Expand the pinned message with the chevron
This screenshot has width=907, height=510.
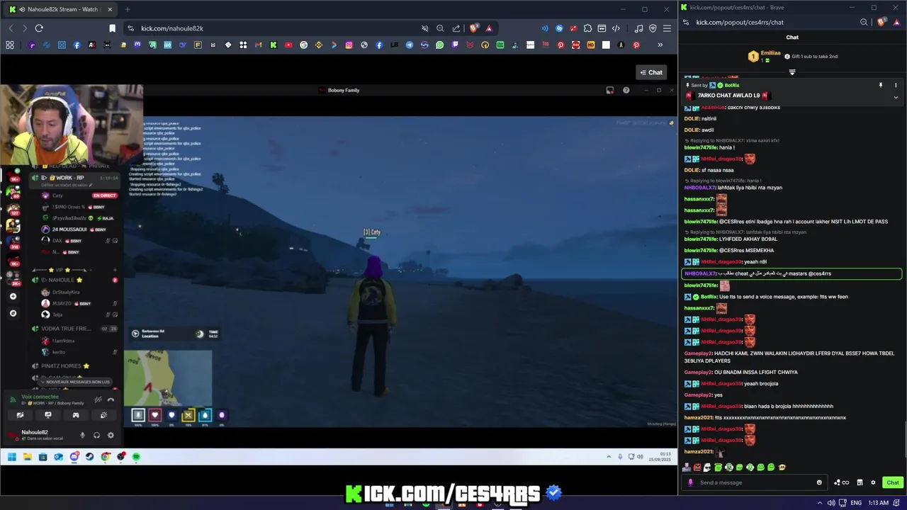pyautogui.click(x=896, y=97)
